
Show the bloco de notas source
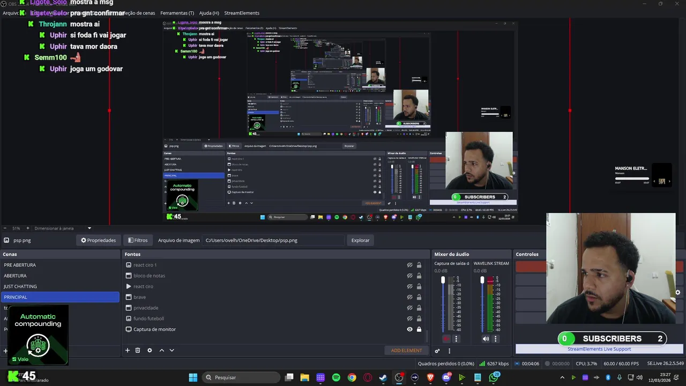(x=409, y=276)
